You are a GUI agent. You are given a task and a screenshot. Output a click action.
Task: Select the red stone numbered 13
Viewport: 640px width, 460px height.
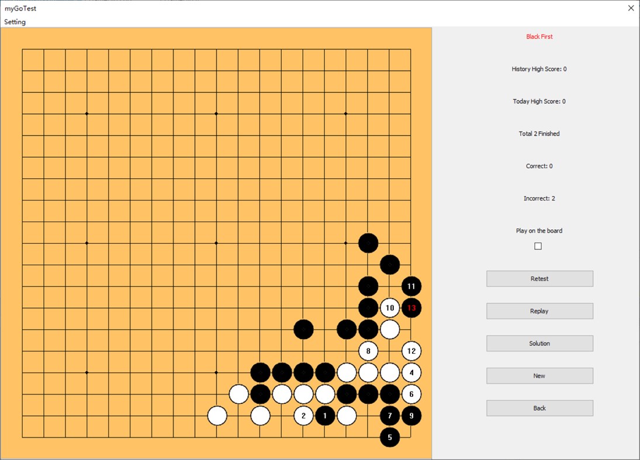411,308
